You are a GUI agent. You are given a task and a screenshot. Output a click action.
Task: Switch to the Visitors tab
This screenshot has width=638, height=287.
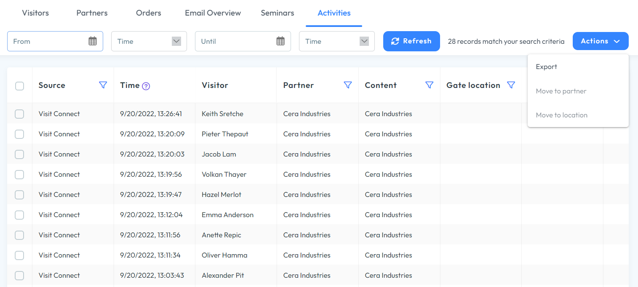[x=35, y=13]
